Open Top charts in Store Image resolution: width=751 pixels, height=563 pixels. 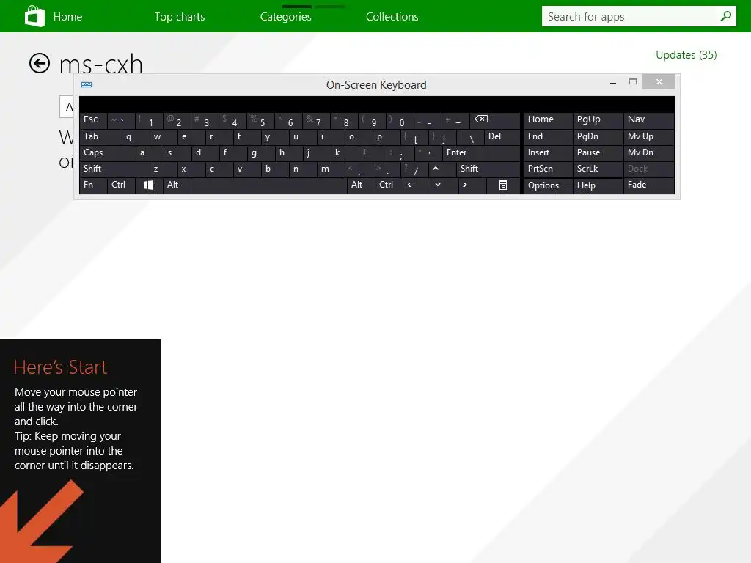180,17
